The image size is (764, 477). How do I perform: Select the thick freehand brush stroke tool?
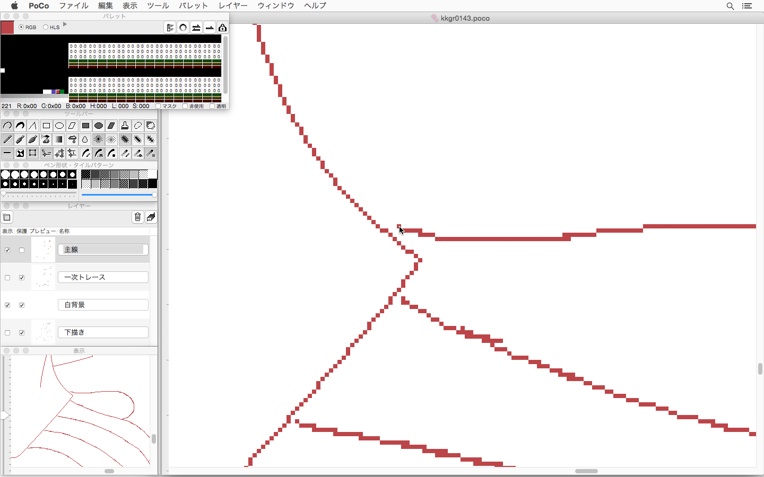(x=20, y=126)
